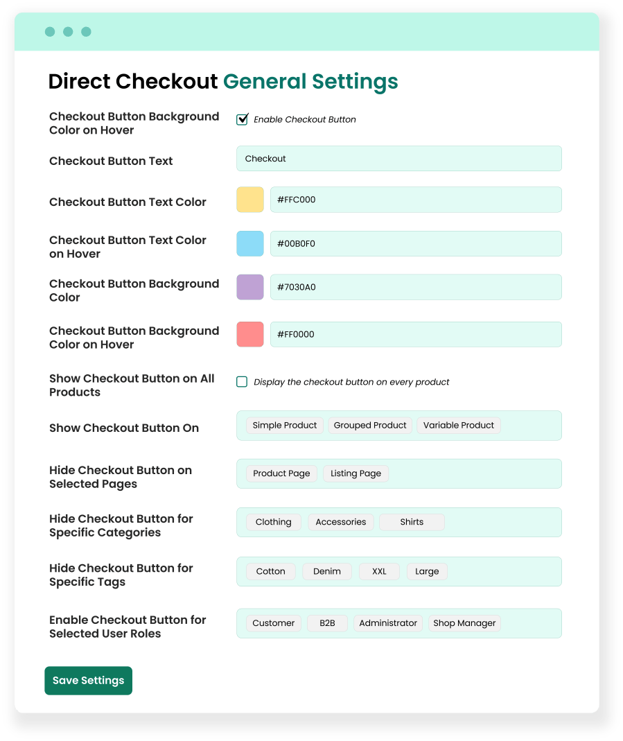Select the purple background color swatch
The image size is (623, 741).
tap(249, 286)
